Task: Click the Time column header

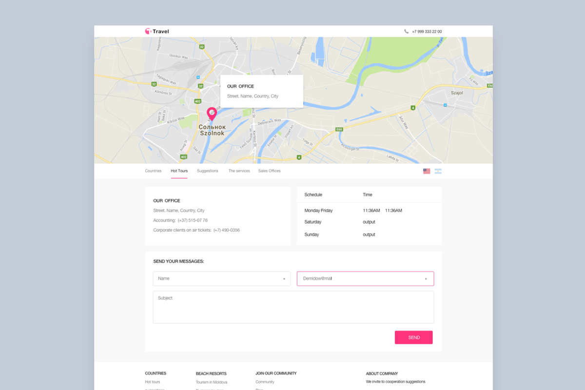Action: (x=368, y=195)
